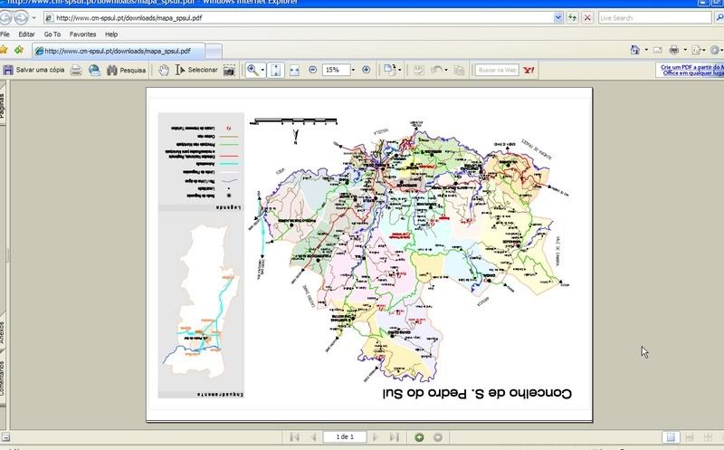The image size is (724, 450).
Task: Click the IE Home icon
Action: click(635, 50)
